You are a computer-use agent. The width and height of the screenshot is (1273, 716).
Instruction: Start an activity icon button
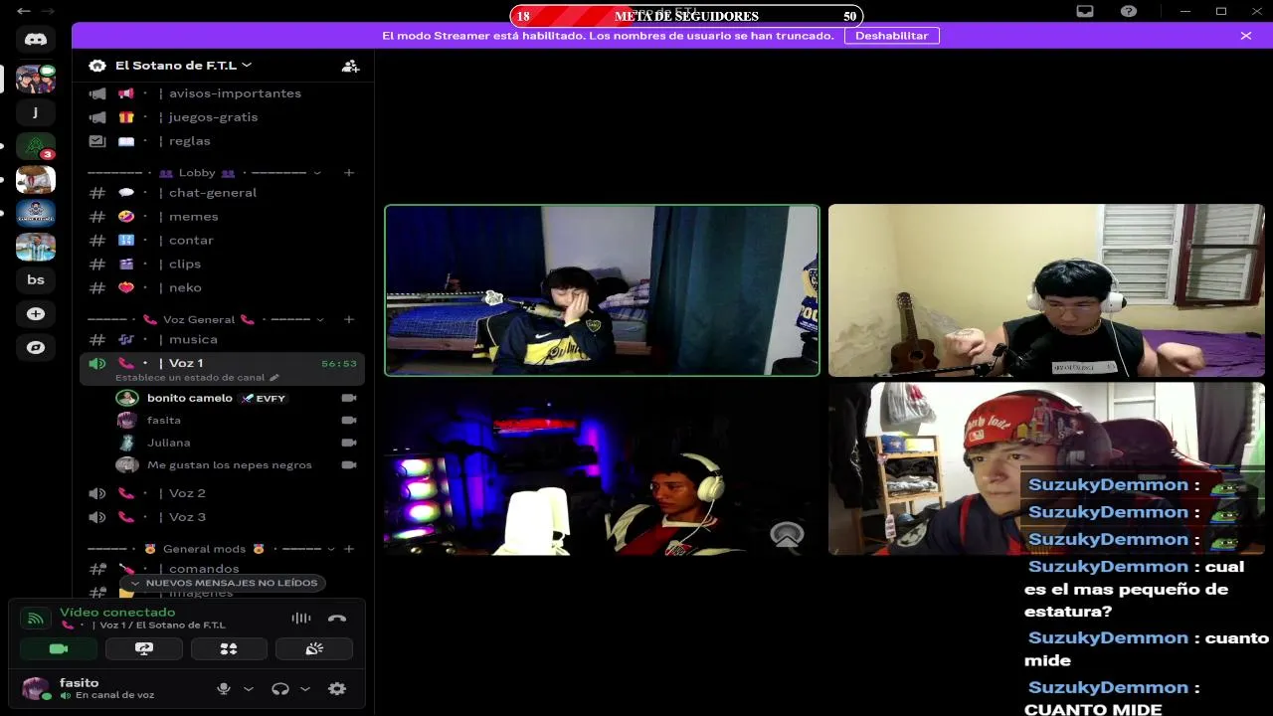[229, 648]
